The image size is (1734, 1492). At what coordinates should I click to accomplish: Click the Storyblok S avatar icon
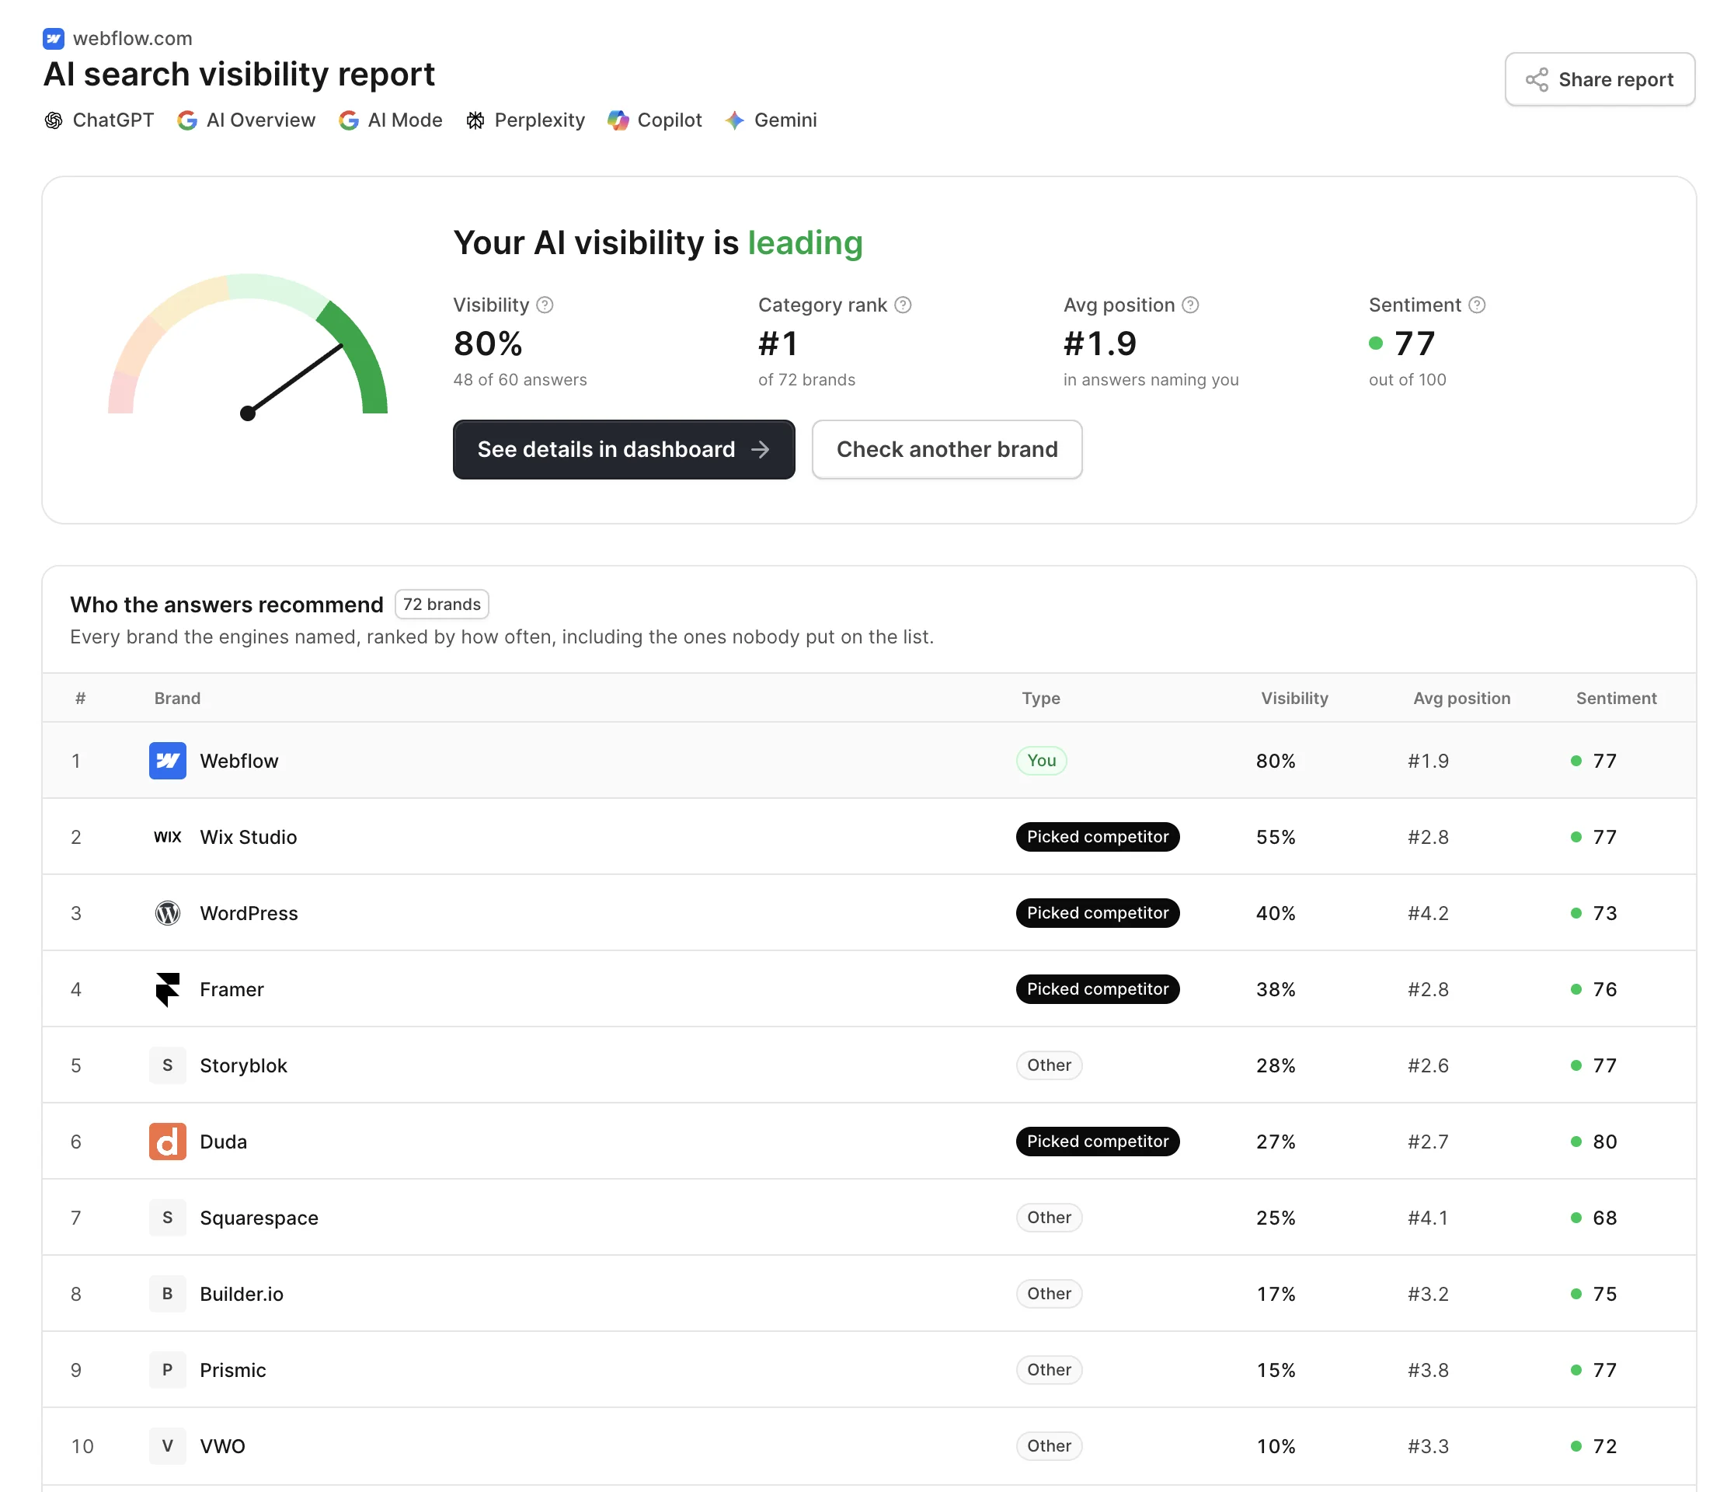pos(167,1066)
